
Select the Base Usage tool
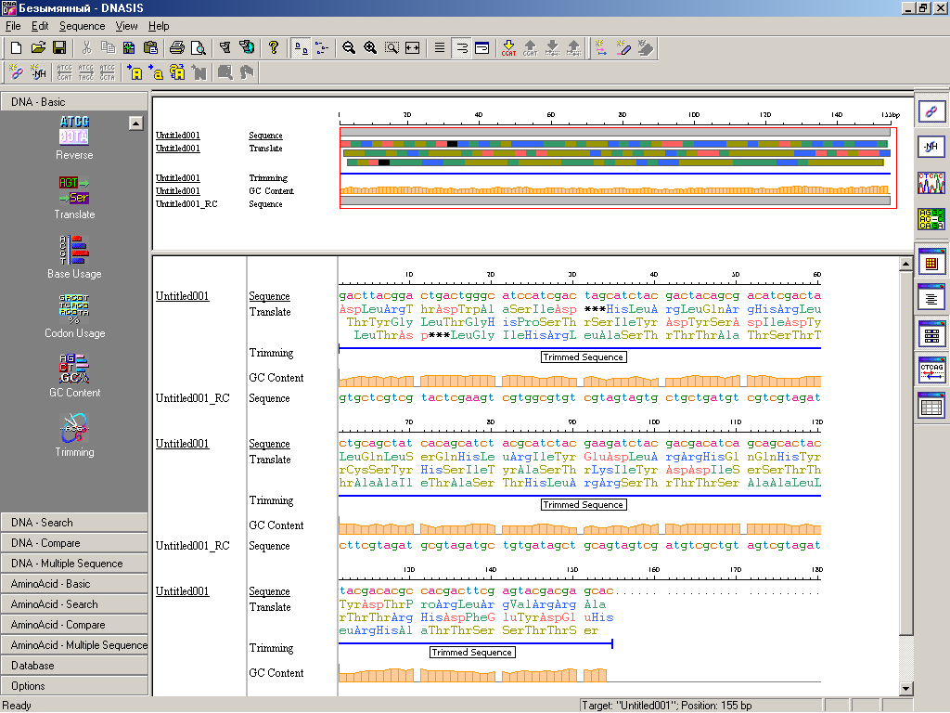(x=74, y=250)
